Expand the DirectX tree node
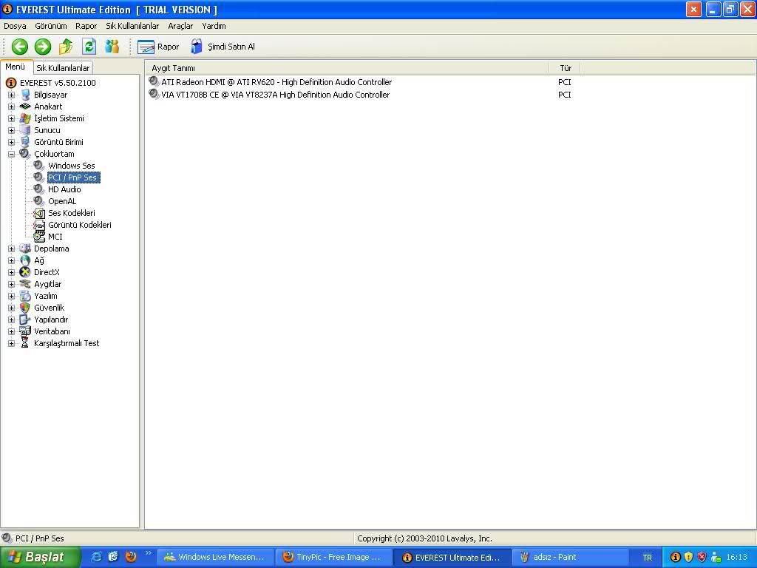The width and height of the screenshot is (757, 568). pyautogui.click(x=11, y=272)
